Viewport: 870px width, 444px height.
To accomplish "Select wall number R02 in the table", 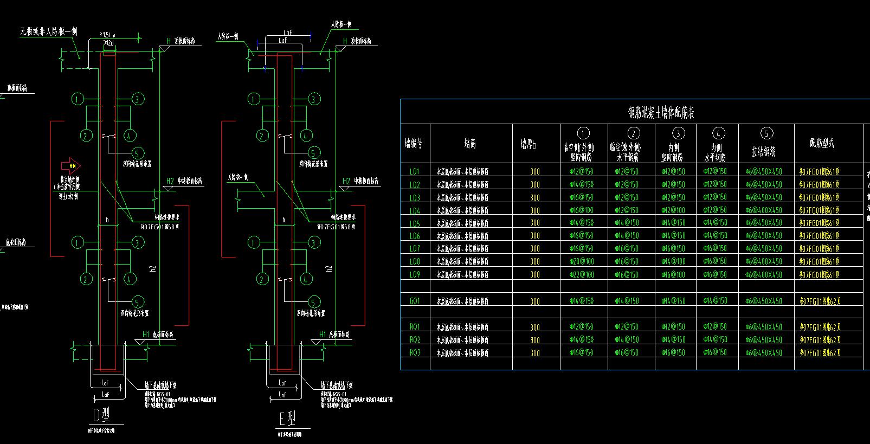I will (x=415, y=340).
